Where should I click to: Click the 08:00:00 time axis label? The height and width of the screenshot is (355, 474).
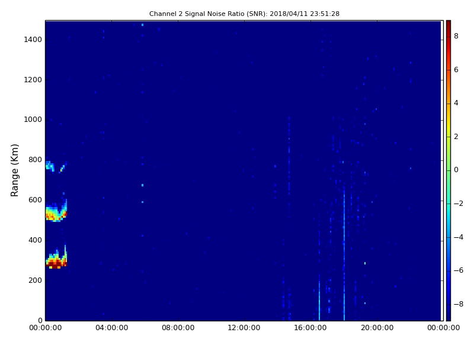pyautogui.click(x=178, y=328)
